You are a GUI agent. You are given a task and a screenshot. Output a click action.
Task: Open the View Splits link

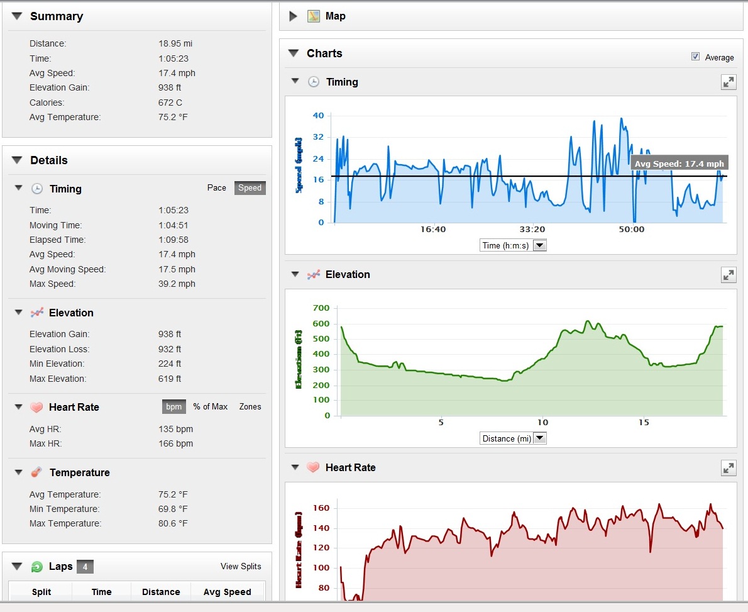pyautogui.click(x=241, y=566)
